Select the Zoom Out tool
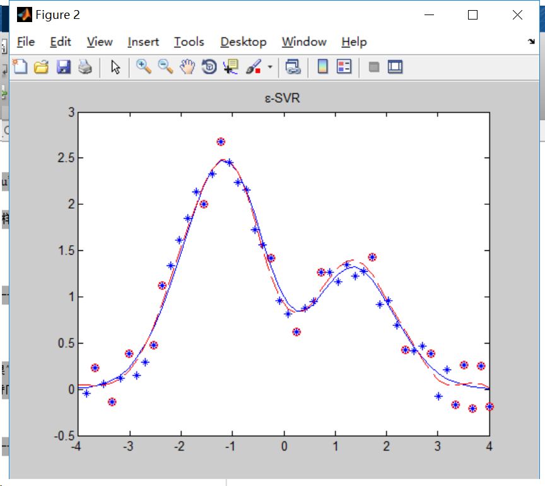 point(165,66)
